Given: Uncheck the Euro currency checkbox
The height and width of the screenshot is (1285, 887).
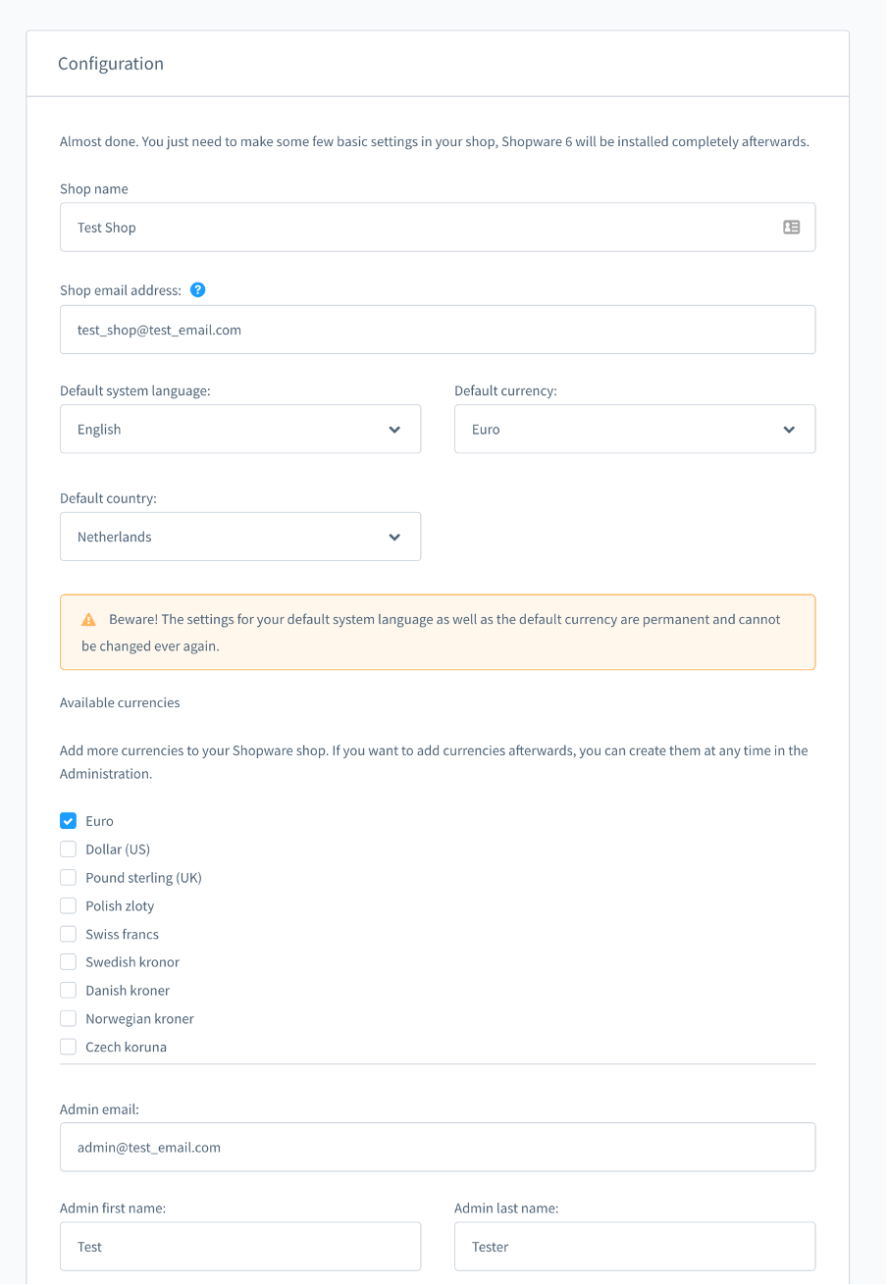Looking at the screenshot, I should coord(68,821).
